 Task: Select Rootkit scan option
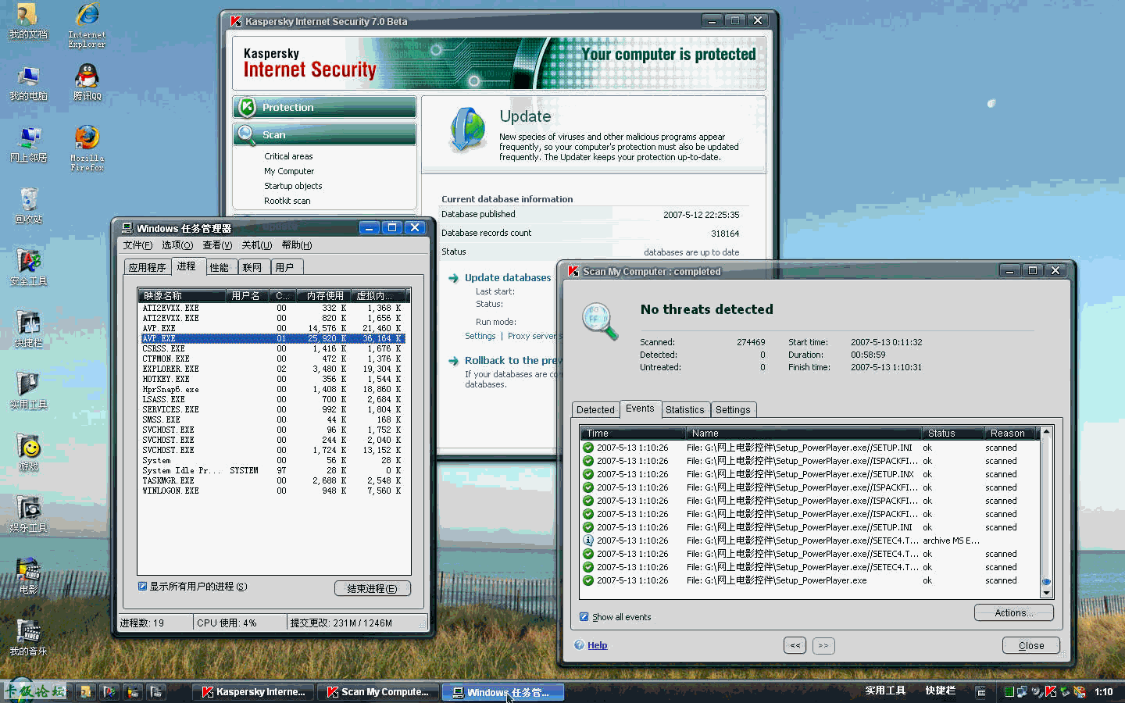click(x=287, y=201)
